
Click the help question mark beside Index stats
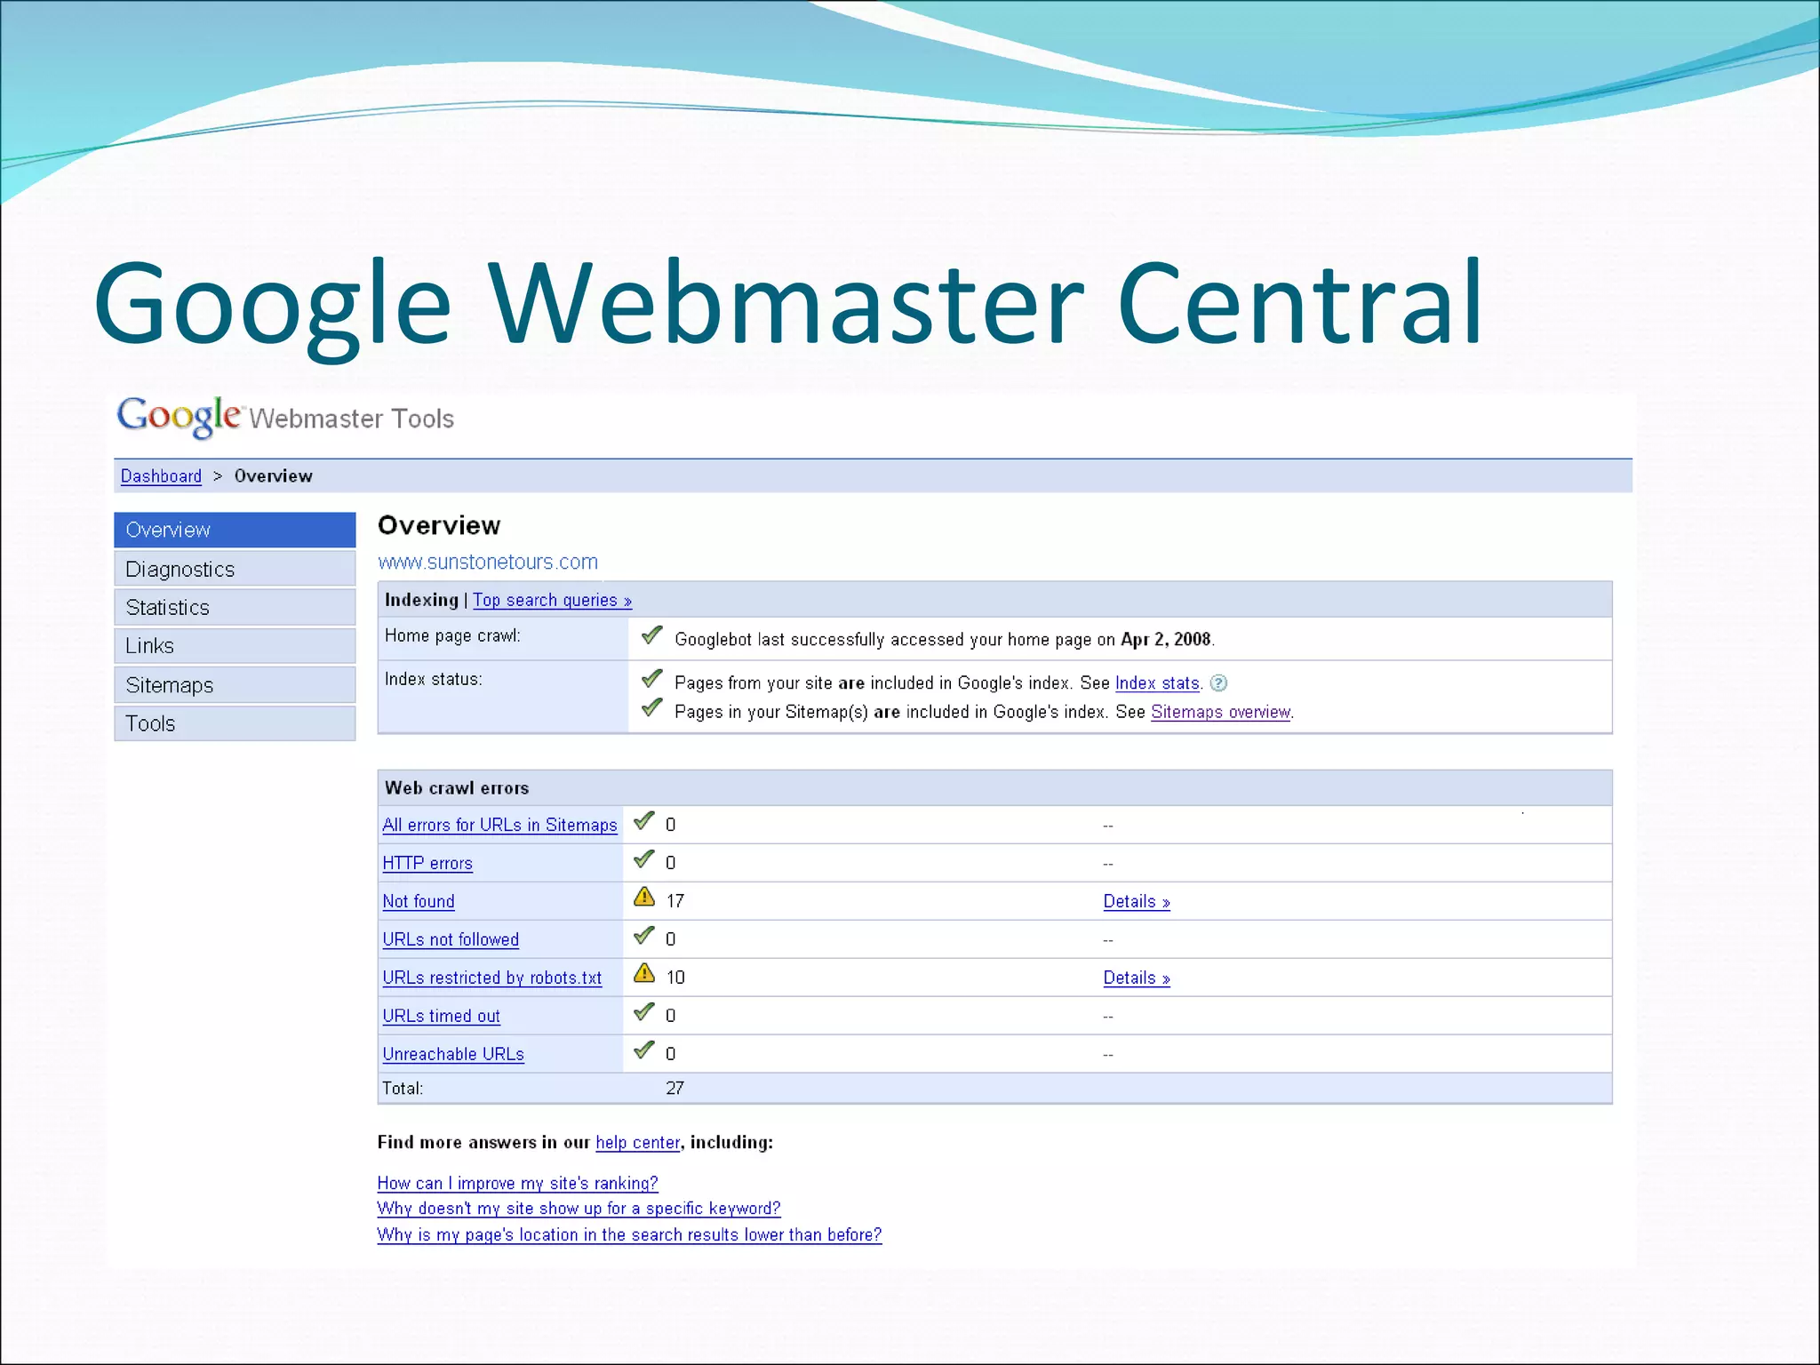[1219, 683]
